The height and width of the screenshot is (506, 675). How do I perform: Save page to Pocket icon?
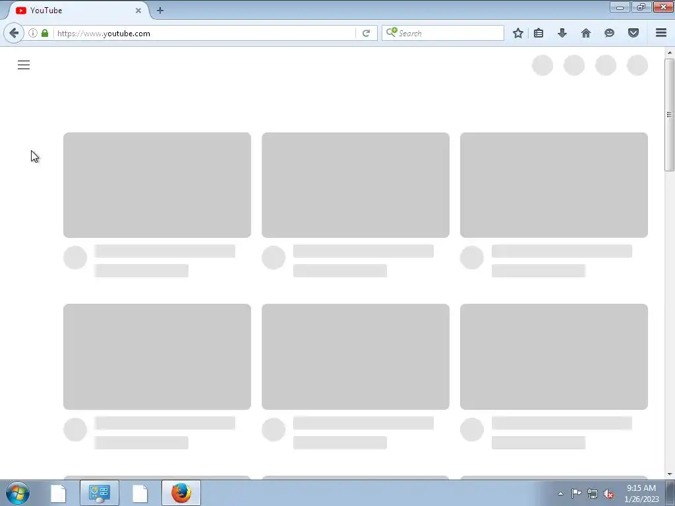[633, 33]
